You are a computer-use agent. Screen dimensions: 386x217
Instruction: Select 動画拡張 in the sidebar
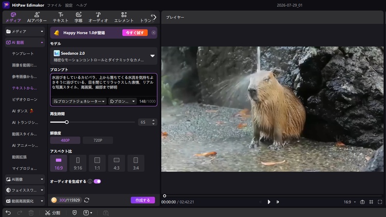tap(19, 157)
